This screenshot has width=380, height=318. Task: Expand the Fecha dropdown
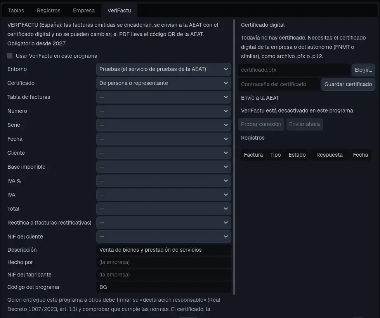(x=163, y=139)
